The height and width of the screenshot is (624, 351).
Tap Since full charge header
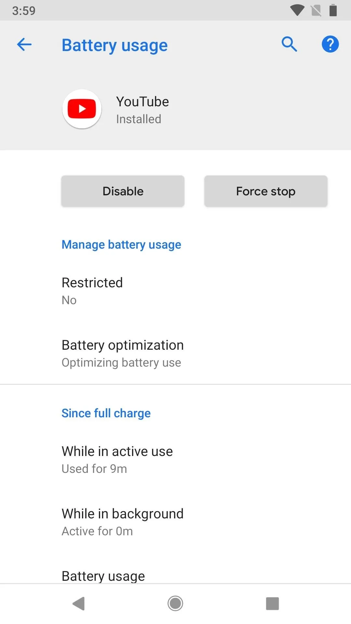coord(106,413)
